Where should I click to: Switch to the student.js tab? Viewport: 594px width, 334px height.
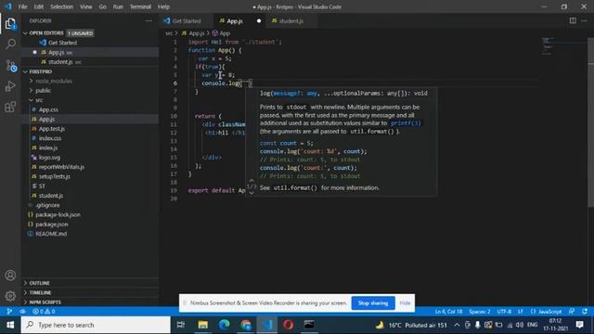click(291, 20)
